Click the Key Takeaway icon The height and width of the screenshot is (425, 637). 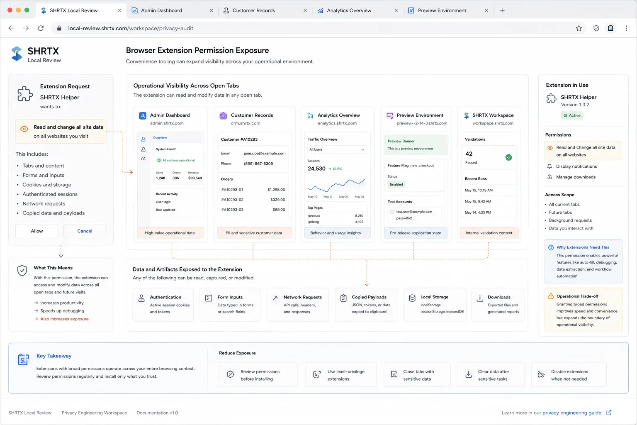pos(24,359)
